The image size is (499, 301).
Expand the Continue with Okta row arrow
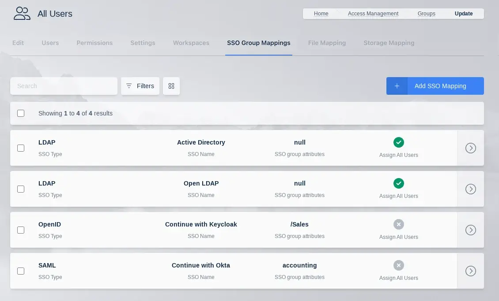pos(470,271)
